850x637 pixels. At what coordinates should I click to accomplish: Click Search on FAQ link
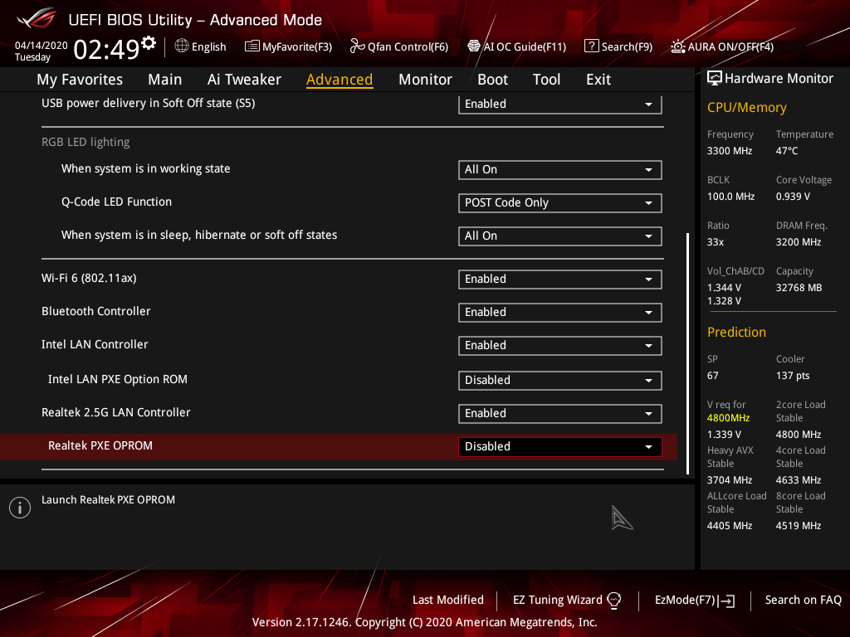tap(803, 601)
